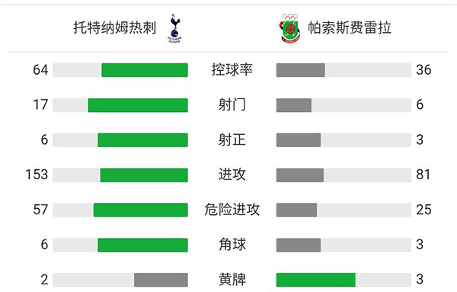Click the Paços de Ferreira club crest
The height and width of the screenshot is (292, 457).
coord(289,28)
